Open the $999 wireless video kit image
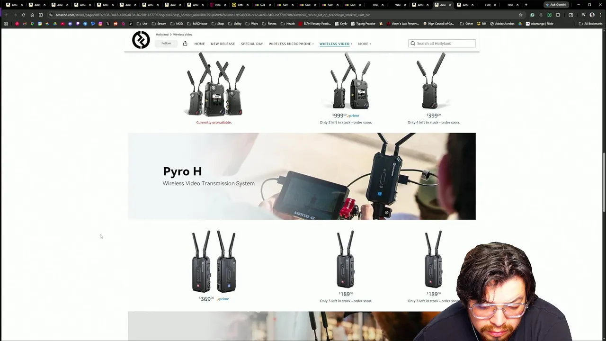 coord(350,81)
